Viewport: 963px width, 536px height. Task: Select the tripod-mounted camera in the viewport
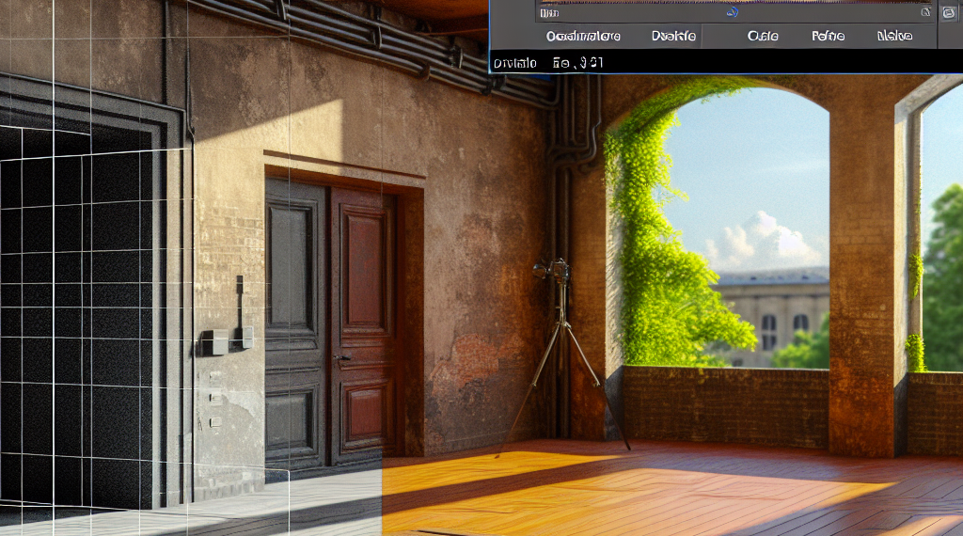[560, 273]
